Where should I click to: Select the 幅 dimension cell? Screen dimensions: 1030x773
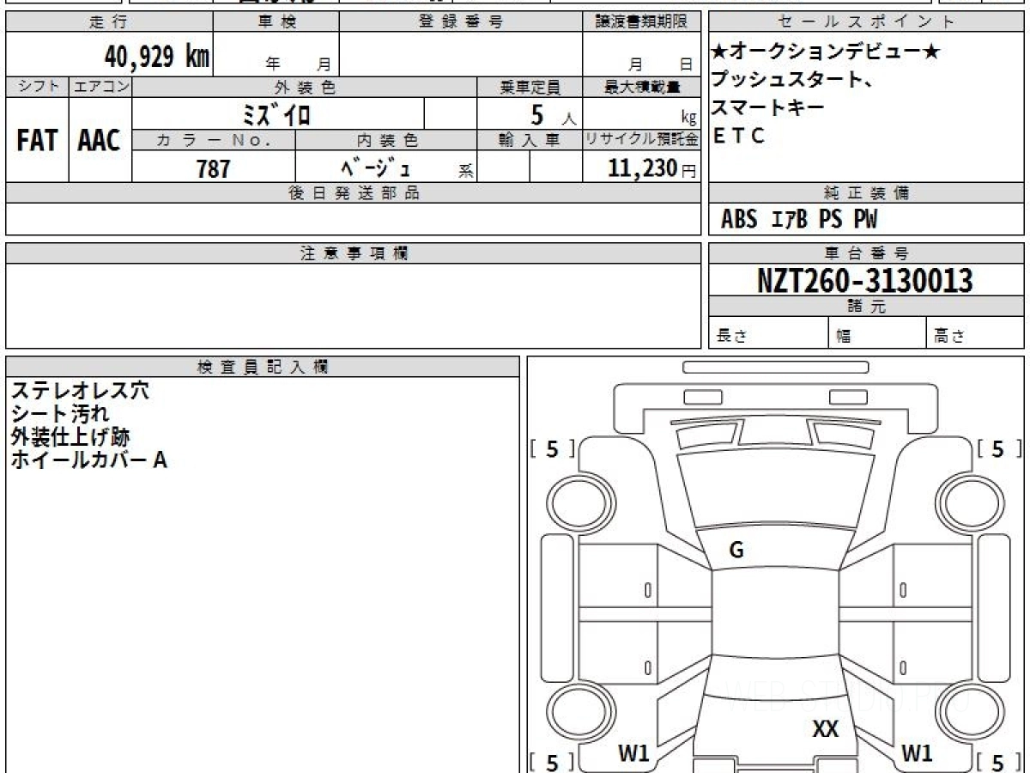pyautogui.click(x=878, y=334)
